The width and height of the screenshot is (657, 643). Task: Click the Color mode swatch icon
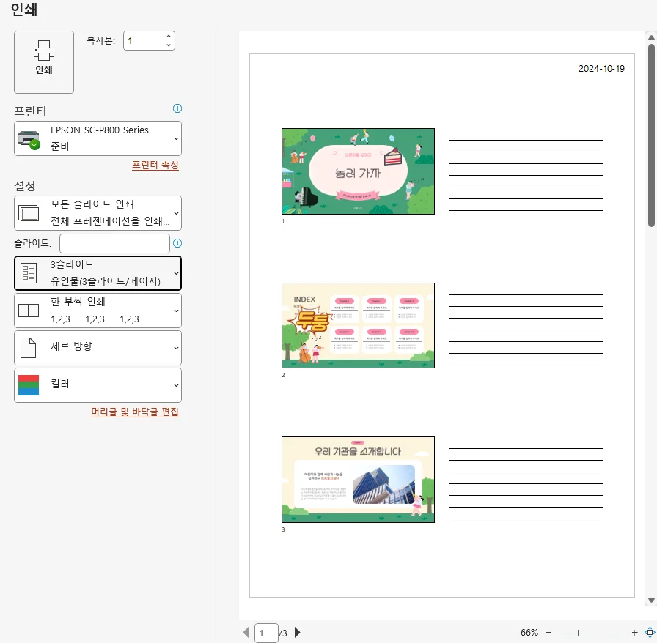click(28, 384)
